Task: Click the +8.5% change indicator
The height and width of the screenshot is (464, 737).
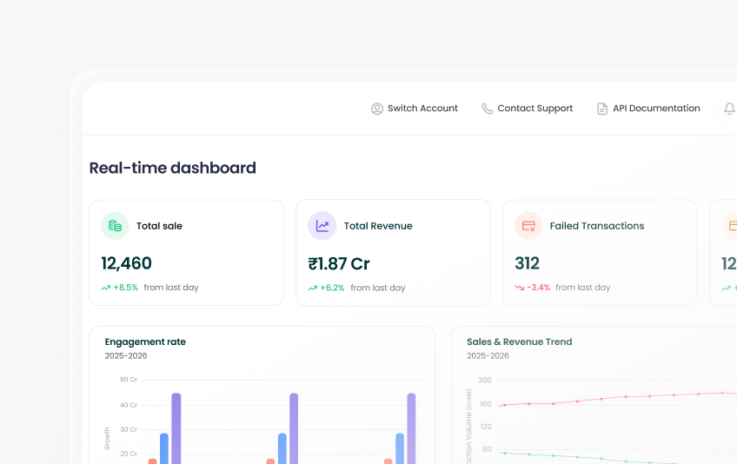Action: coord(125,288)
